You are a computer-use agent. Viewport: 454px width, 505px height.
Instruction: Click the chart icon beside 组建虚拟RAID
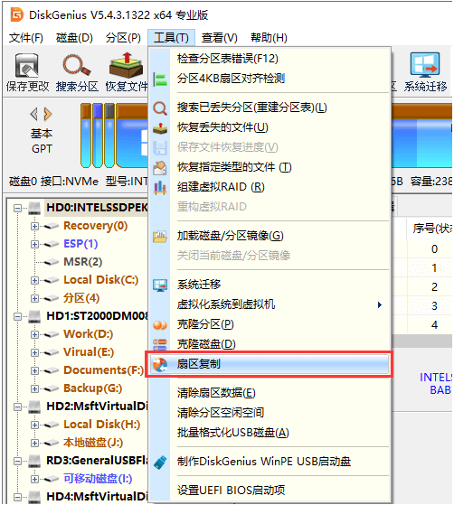[x=160, y=187]
